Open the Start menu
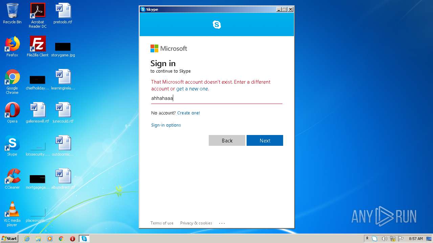The height and width of the screenshot is (243, 433). click(9, 239)
